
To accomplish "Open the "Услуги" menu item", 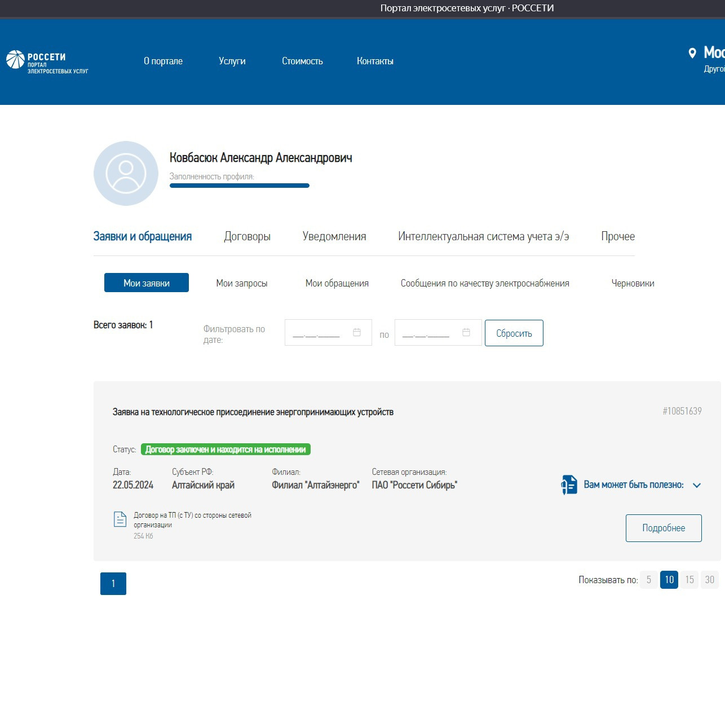I will click(x=232, y=61).
